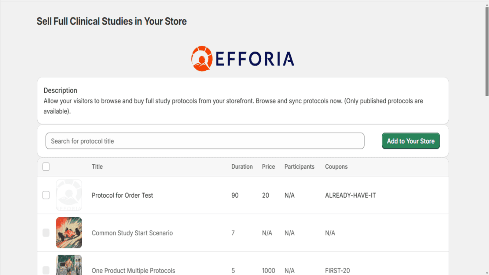Click the Title column header

tap(97, 167)
